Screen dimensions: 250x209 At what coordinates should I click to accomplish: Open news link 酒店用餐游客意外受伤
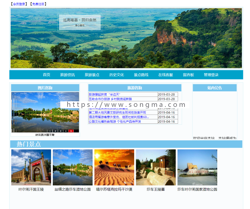point(119,117)
